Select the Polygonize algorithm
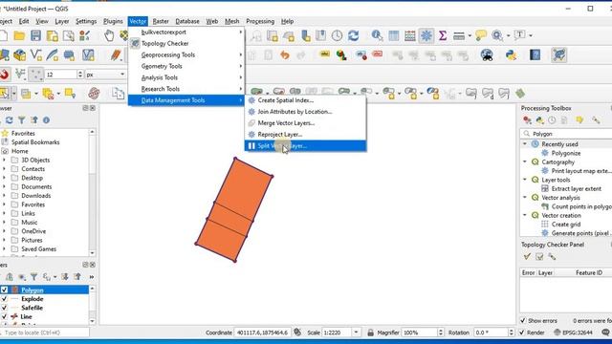This screenshot has height=344, width=612. 565,153
